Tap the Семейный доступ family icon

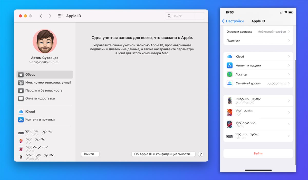coord(229,83)
